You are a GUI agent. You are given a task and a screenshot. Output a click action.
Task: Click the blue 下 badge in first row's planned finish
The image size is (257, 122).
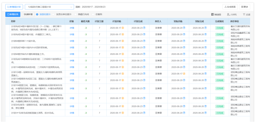coord(144,28)
